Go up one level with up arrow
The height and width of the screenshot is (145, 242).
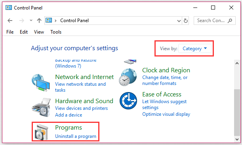point(39,21)
